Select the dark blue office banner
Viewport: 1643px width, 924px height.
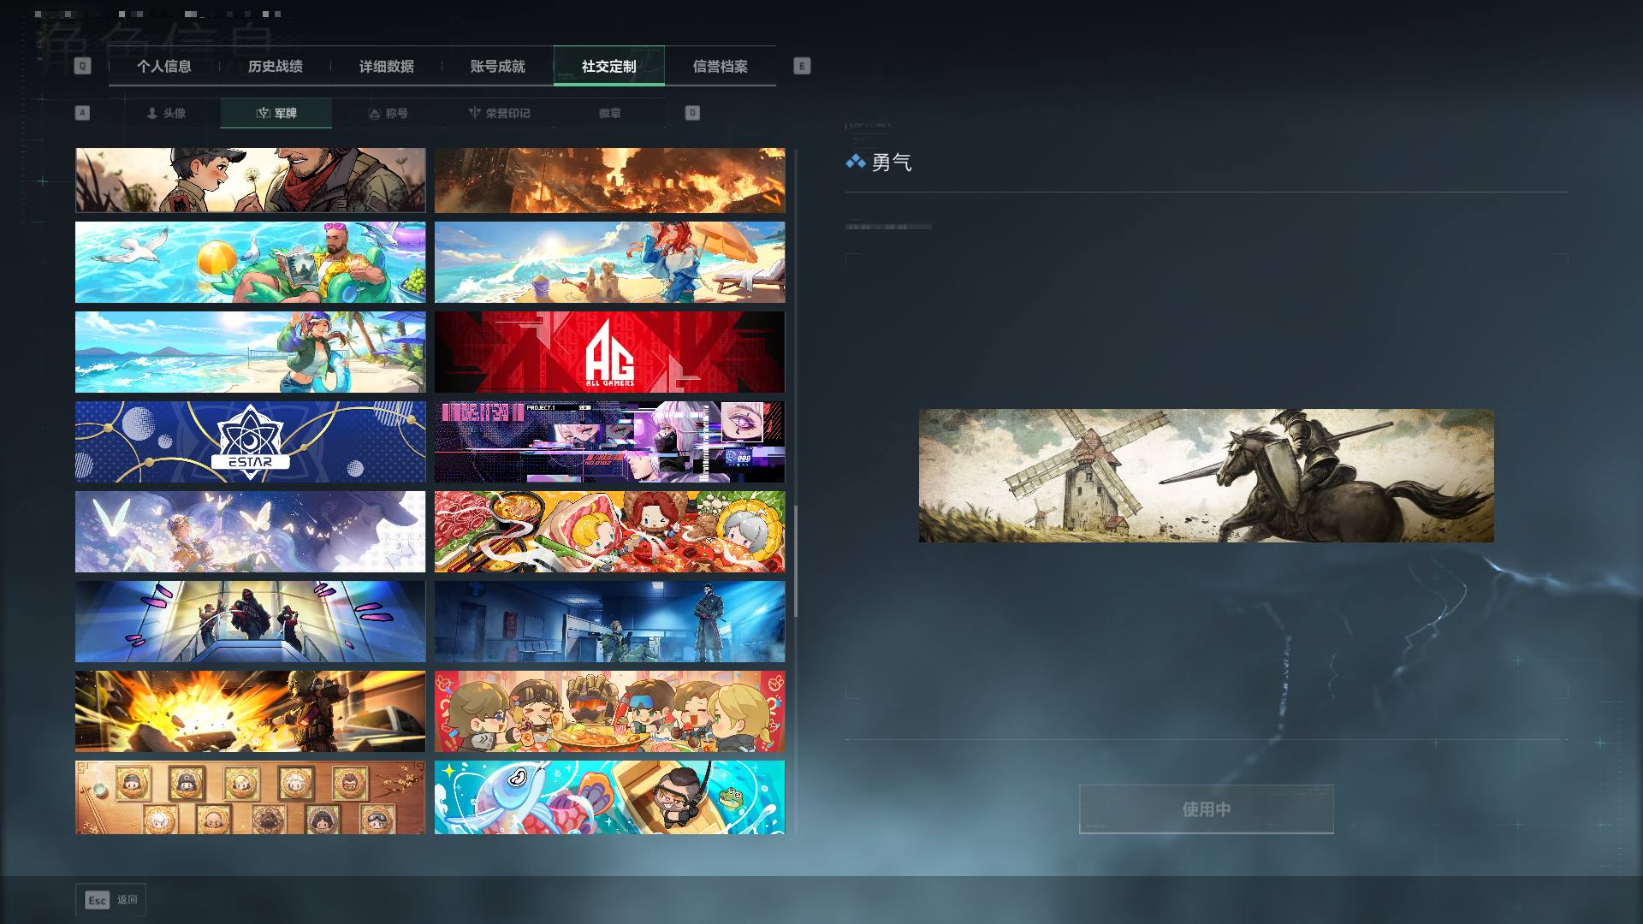click(x=609, y=621)
